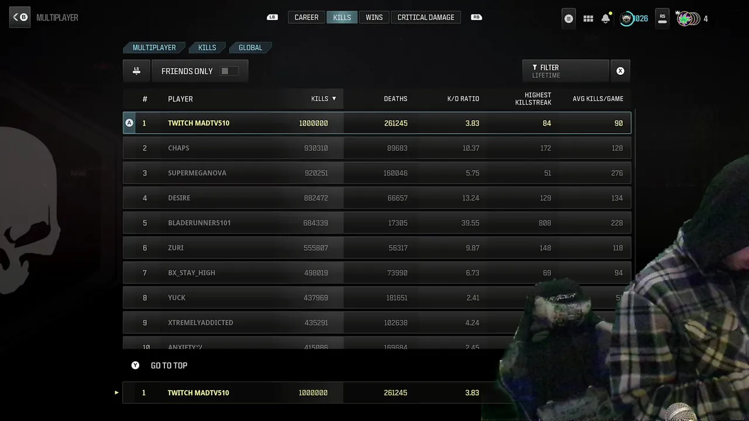749x421 pixels.
Task: Open the RS social menu icon
Action: pyautogui.click(x=662, y=19)
